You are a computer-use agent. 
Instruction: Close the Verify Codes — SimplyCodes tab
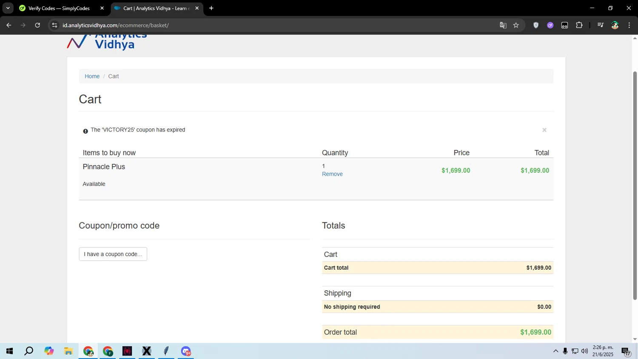click(x=102, y=8)
